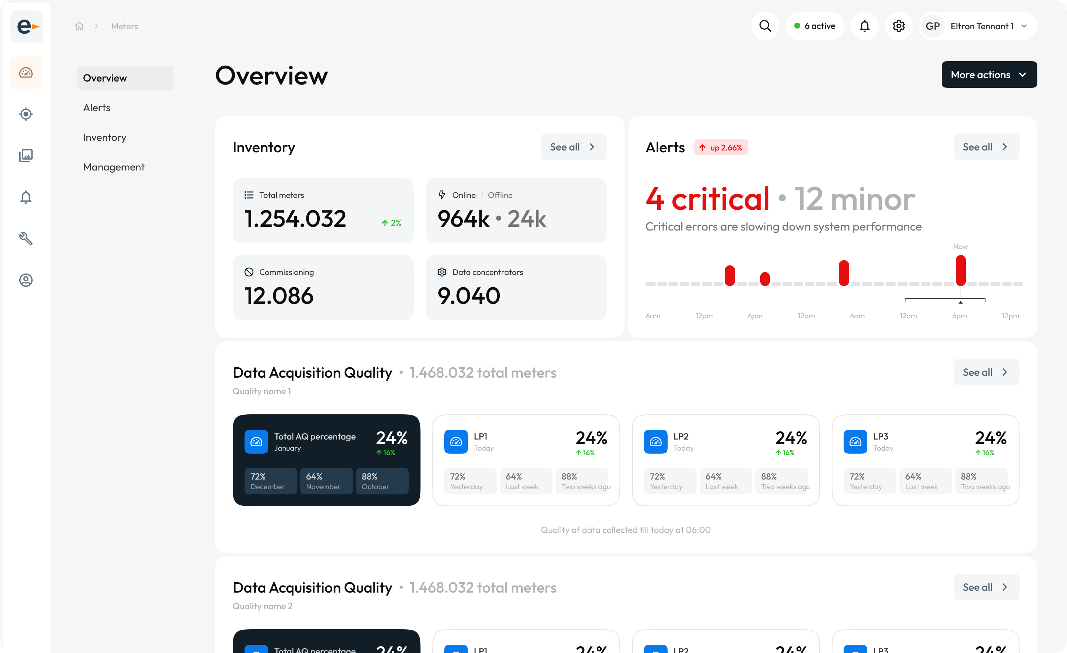Select Management in the side menu
Image resolution: width=1067 pixels, height=653 pixels.
click(113, 167)
